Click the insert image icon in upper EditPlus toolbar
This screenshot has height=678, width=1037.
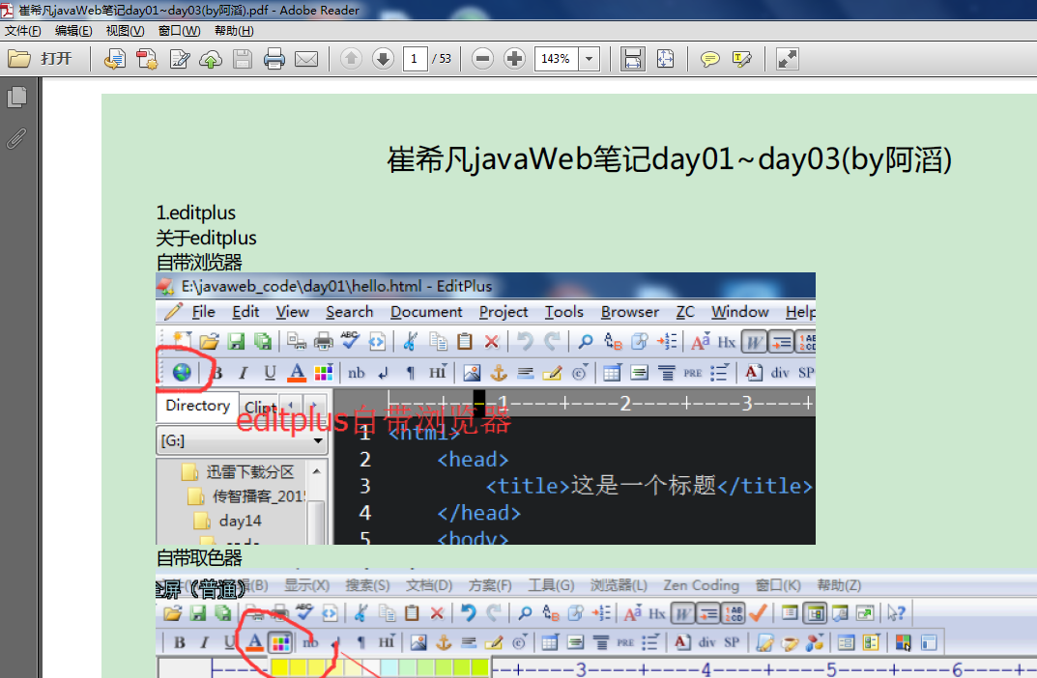472,373
